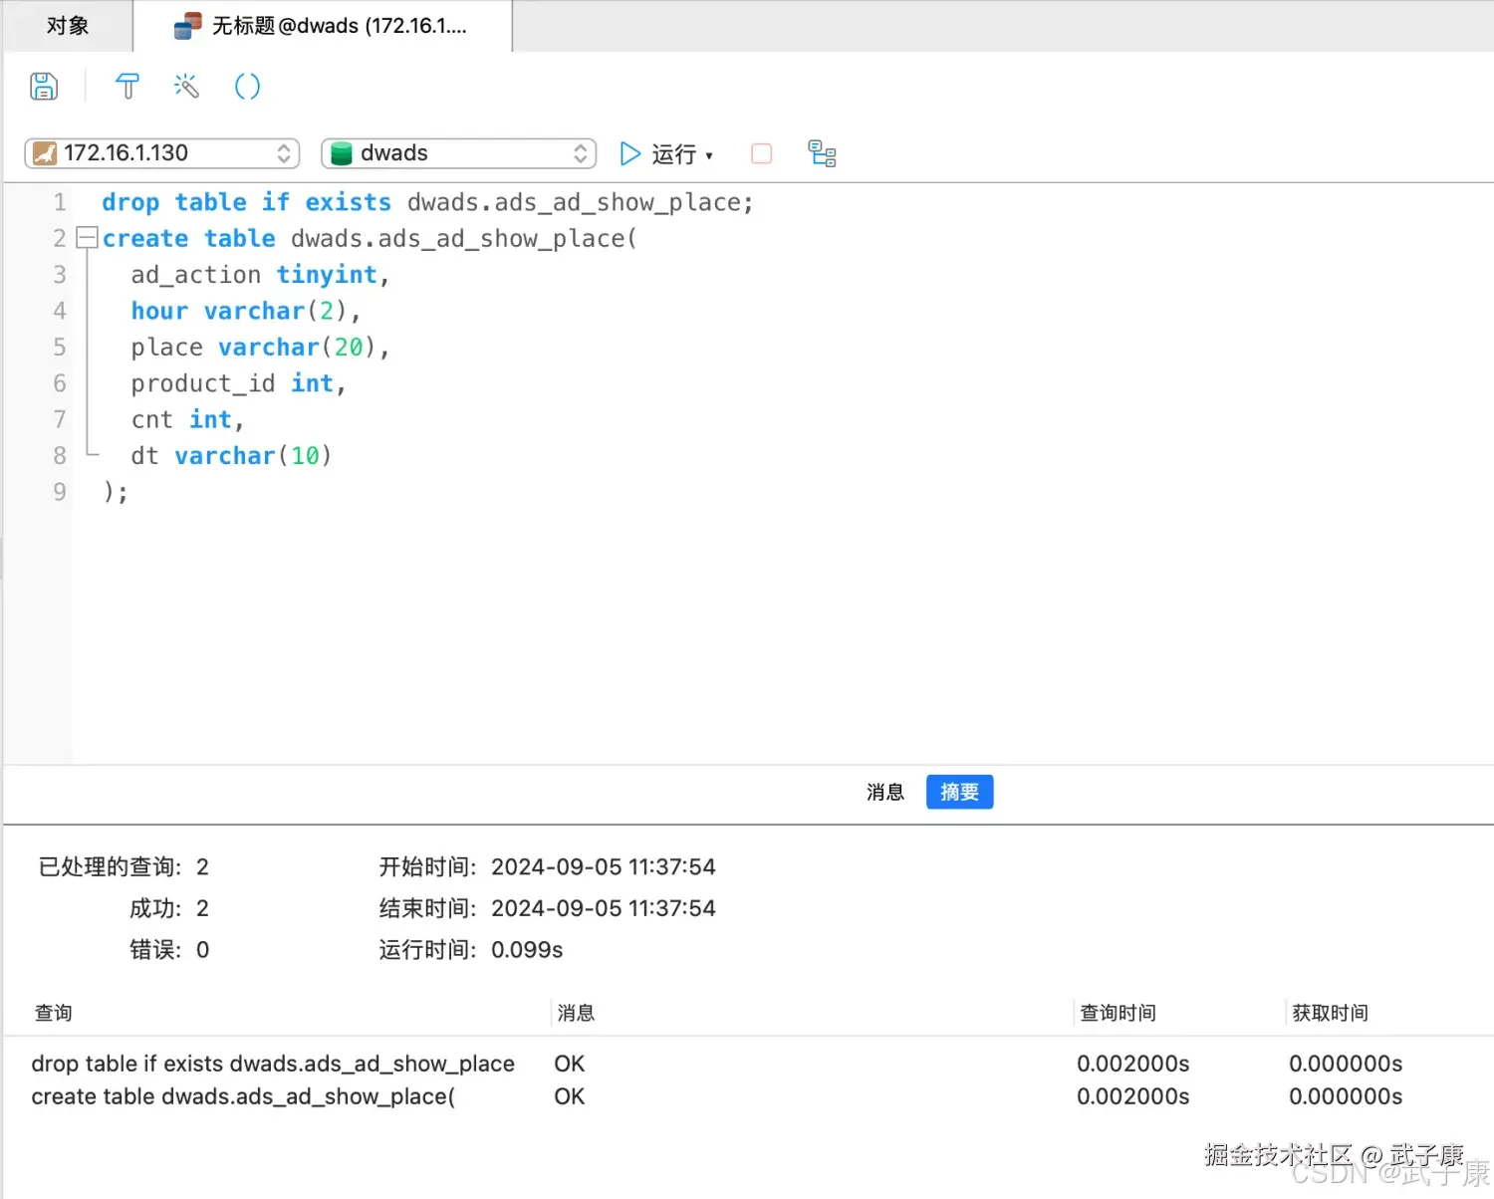
Task: Click the red stop query button
Action: coord(761,153)
